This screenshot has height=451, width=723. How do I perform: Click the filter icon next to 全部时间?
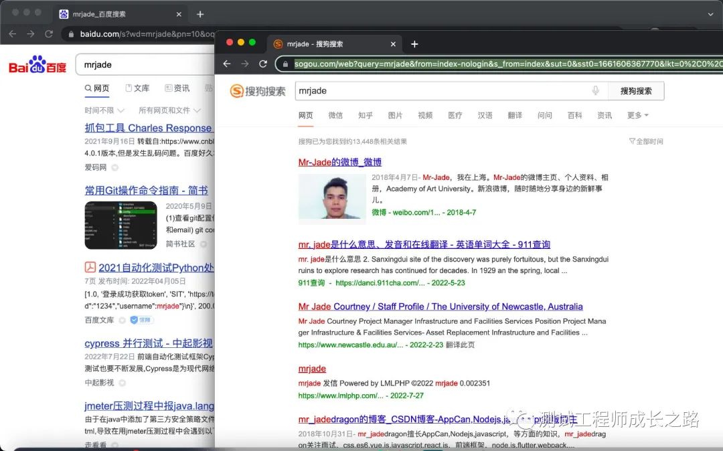pos(632,141)
